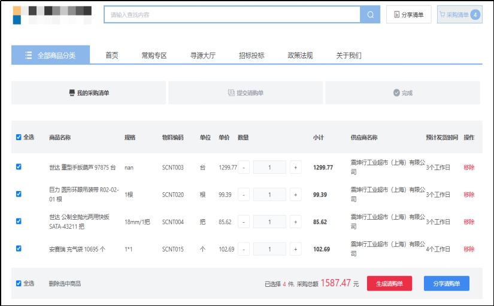This screenshot has width=494, height=306.
Task: Open the 采购清单 shopping cart
Action: 459,15
